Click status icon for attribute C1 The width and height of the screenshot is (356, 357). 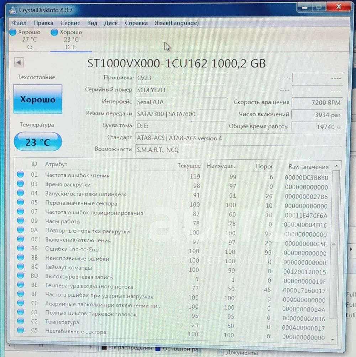pyautogui.click(x=21, y=312)
